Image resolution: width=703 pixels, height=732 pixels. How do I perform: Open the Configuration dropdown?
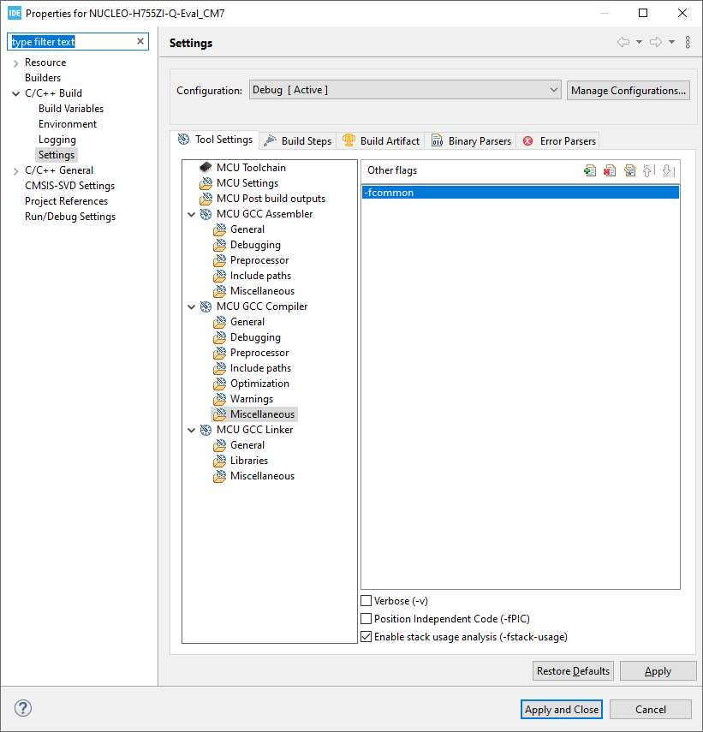[x=405, y=90]
